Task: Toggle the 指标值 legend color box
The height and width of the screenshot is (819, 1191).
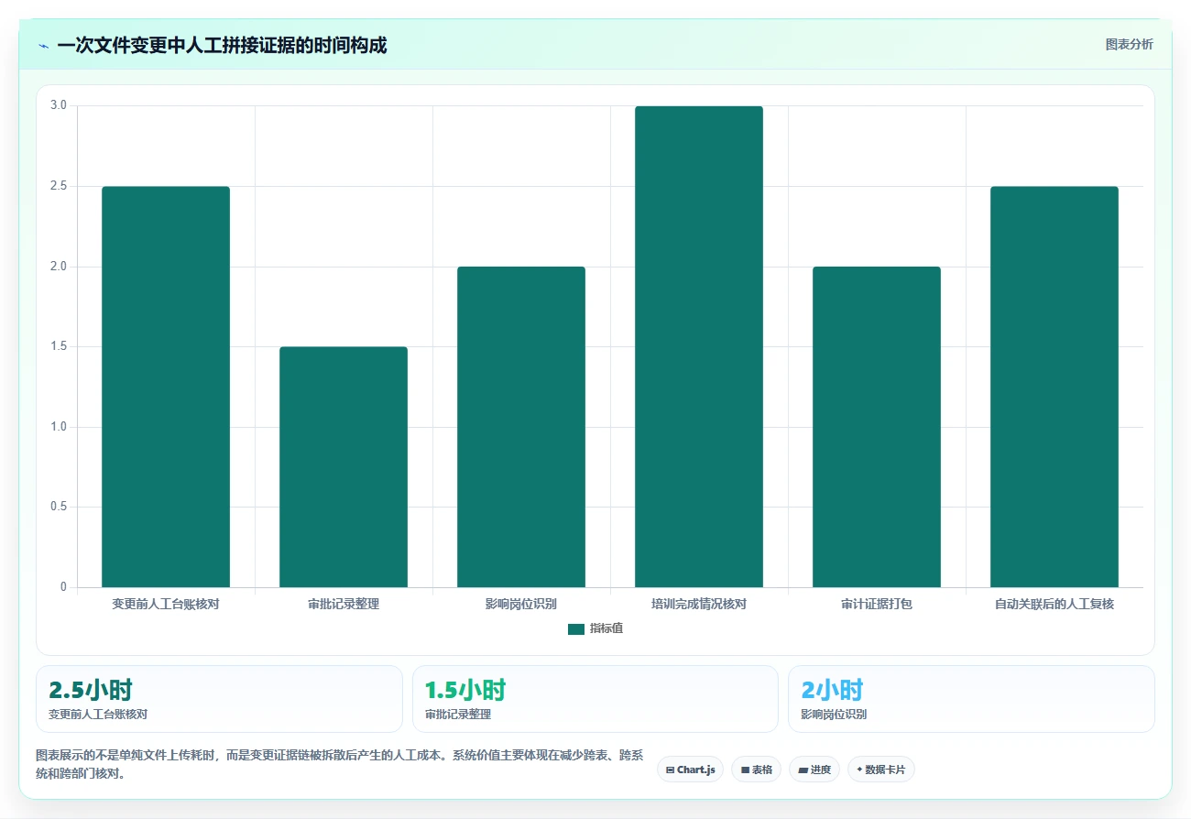Action: pyautogui.click(x=576, y=629)
